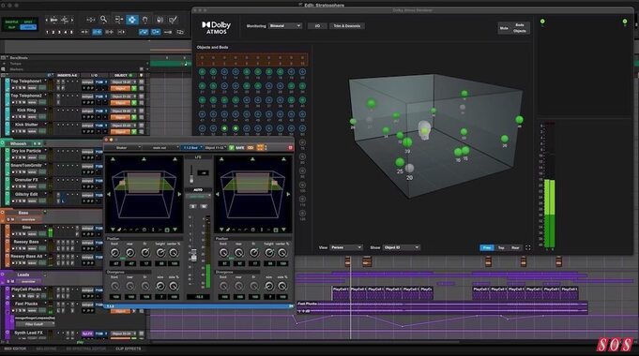Mute the Top Telephone1 track
This screenshot has height=356, width=639.
(23, 88)
